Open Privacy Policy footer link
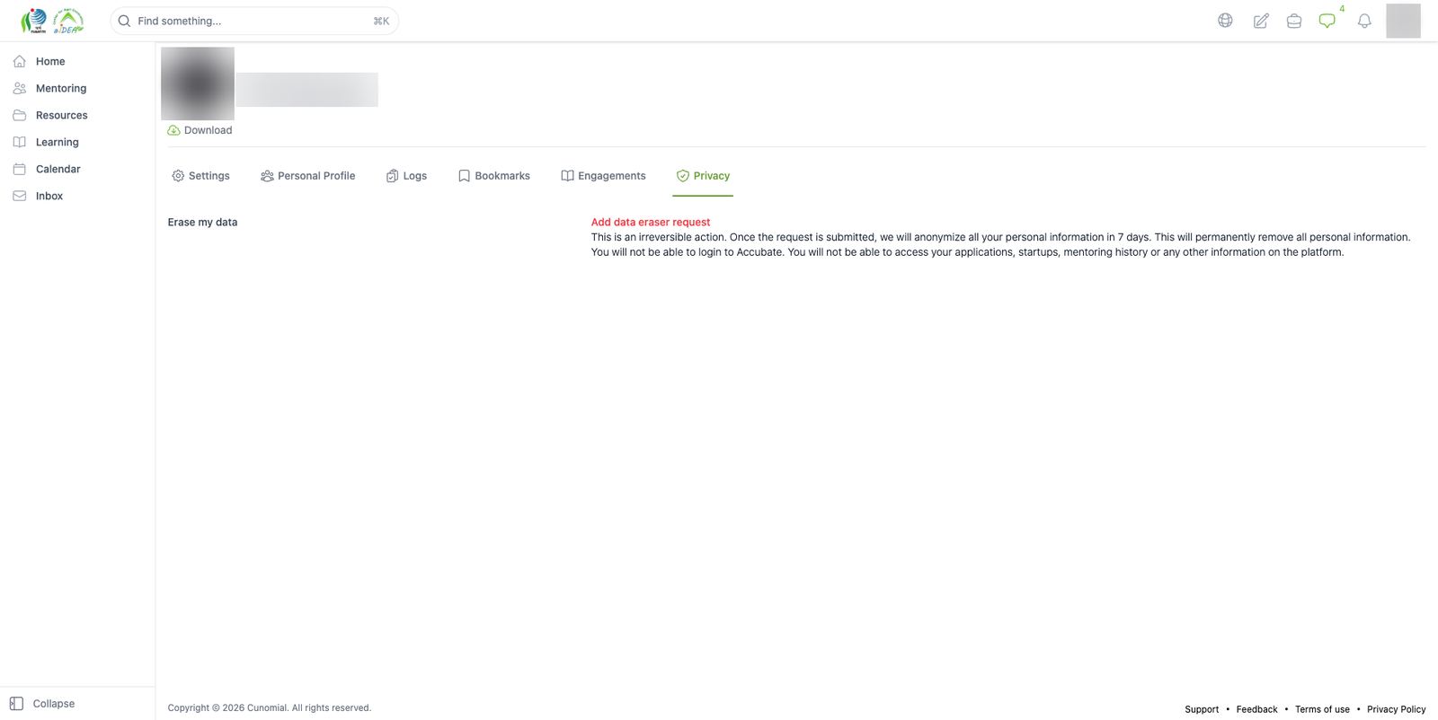 pyautogui.click(x=1396, y=709)
